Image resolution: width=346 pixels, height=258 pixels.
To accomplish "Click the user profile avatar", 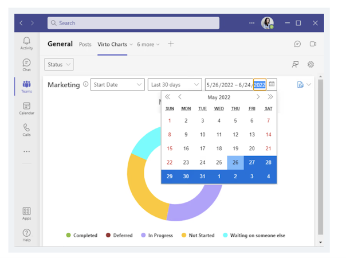I will 267,23.
